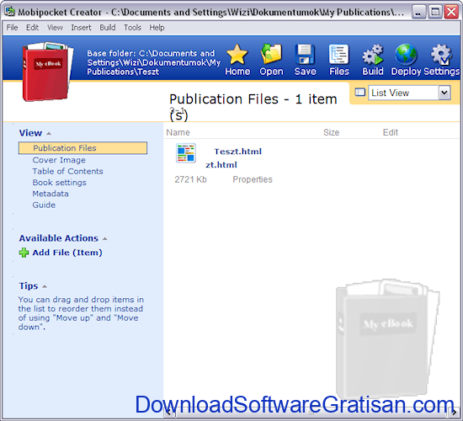This screenshot has width=463, height=421.
Task: Select Publication Files in the sidebar
Action: pyautogui.click(x=82, y=148)
